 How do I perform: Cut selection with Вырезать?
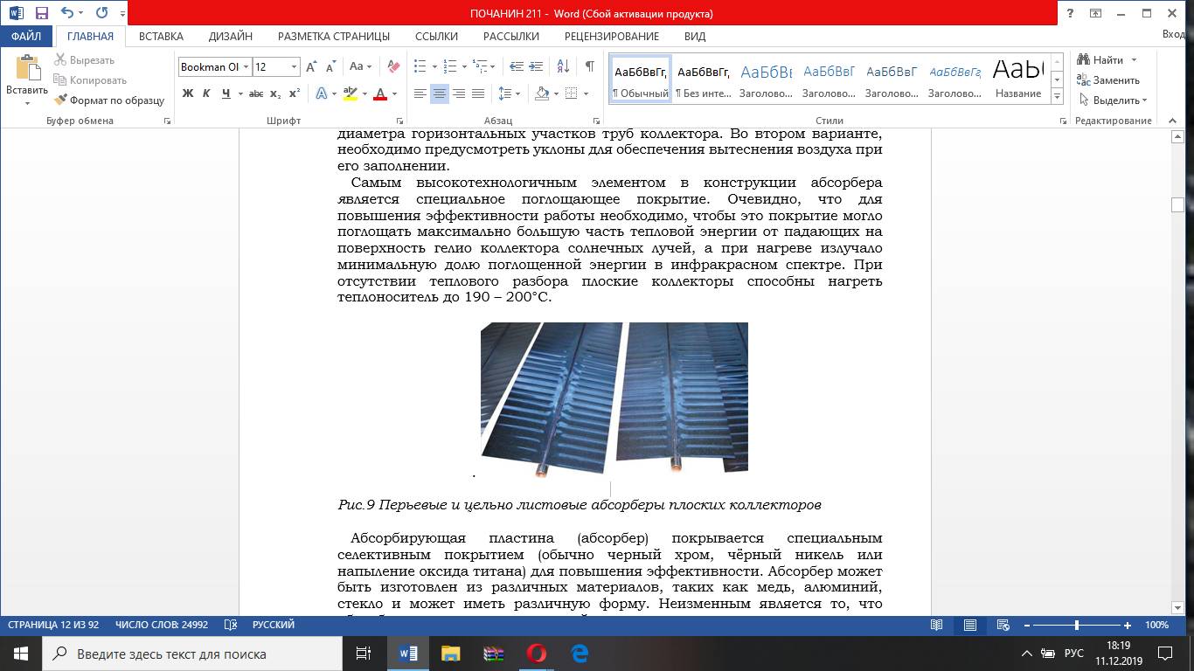pyautogui.click(x=85, y=60)
